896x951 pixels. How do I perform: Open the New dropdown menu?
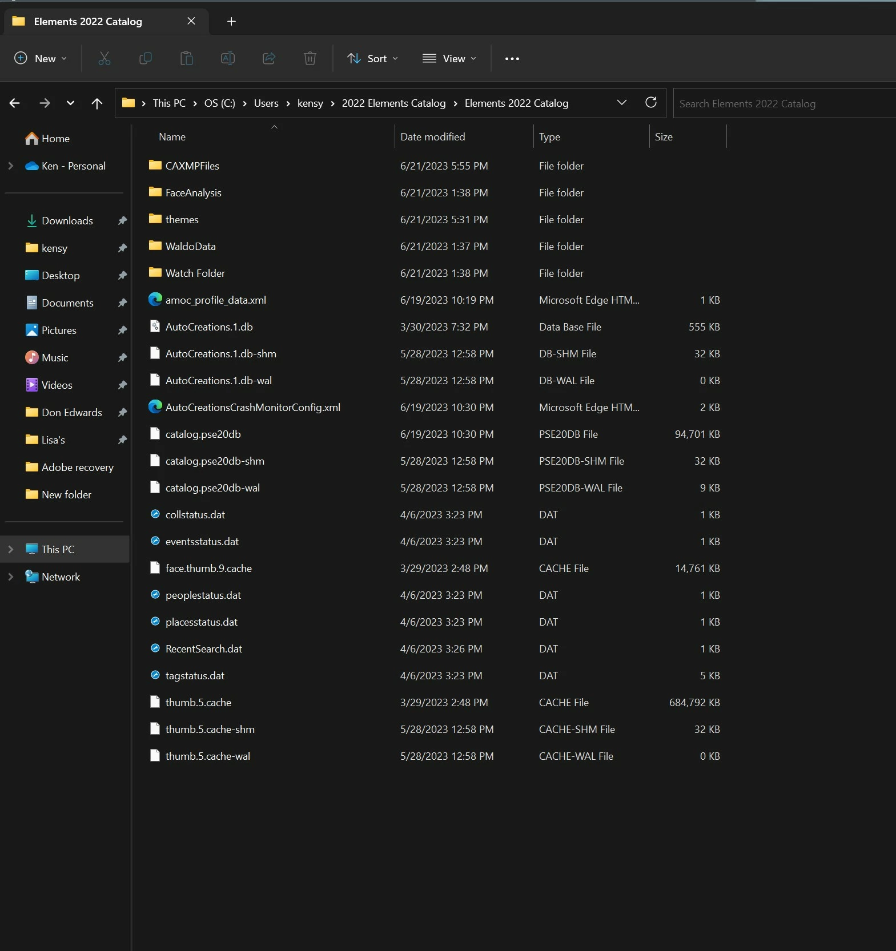click(x=41, y=58)
